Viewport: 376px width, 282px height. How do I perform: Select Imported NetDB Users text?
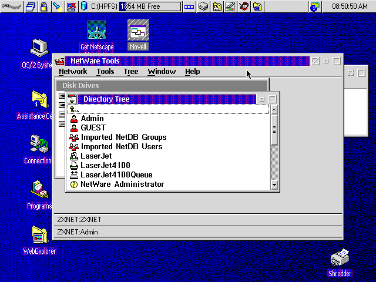(x=122, y=146)
